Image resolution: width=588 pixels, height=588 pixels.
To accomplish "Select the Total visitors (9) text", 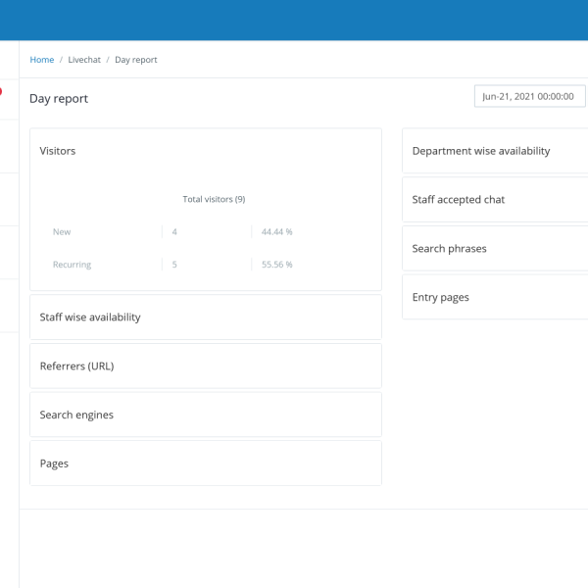I will (x=214, y=199).
